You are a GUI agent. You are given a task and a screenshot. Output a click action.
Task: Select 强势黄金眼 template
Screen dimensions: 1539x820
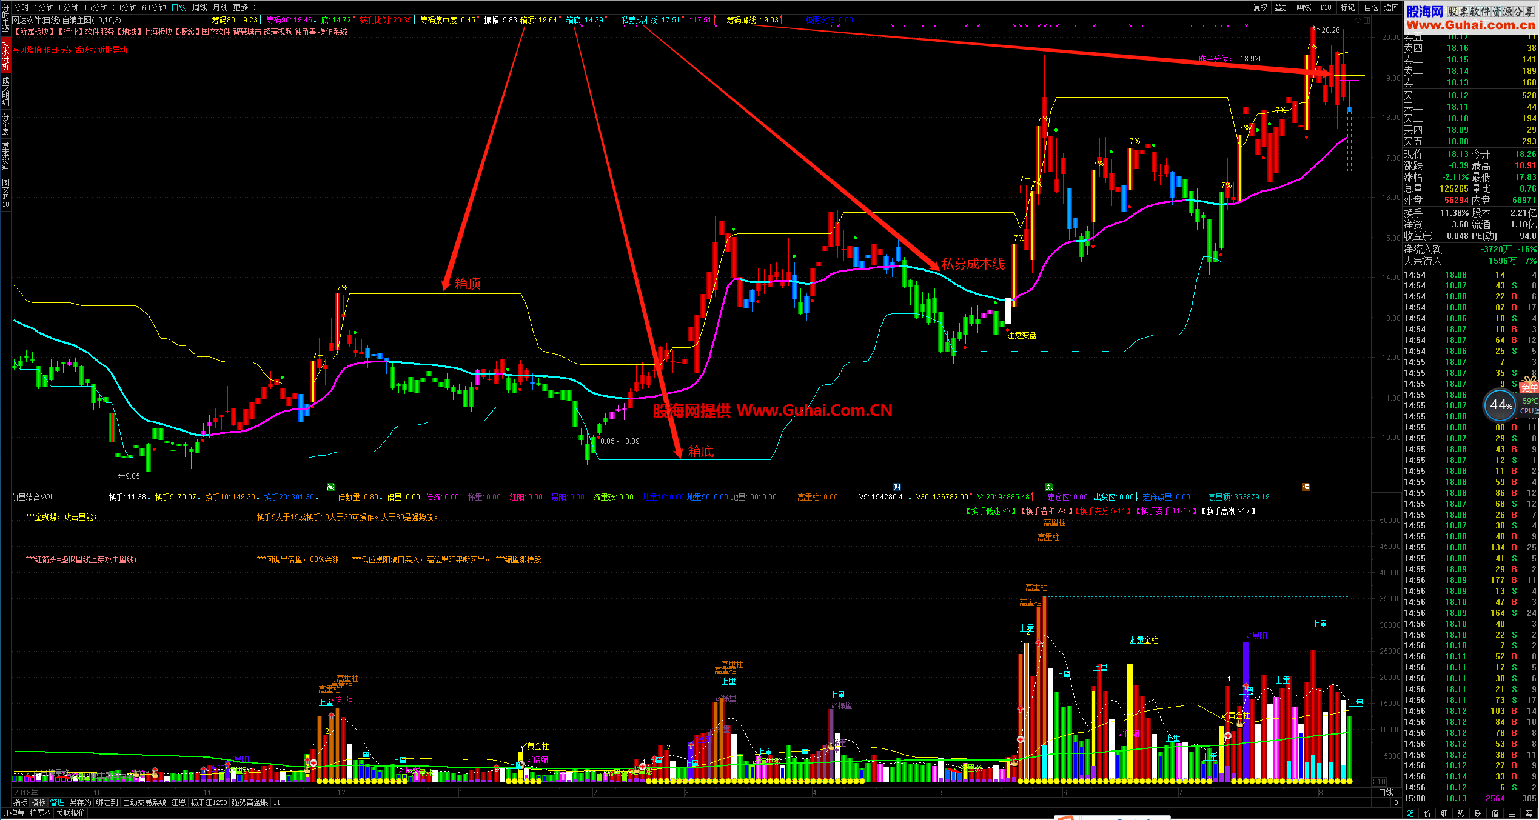click(x=250, y=802)
